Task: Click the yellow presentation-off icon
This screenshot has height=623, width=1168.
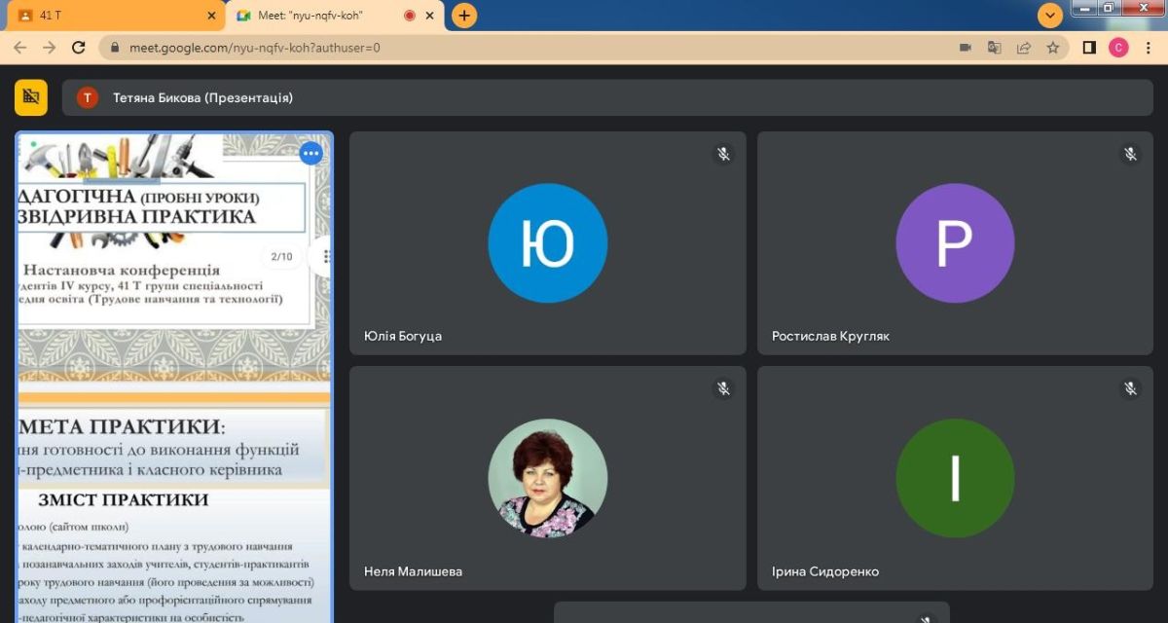Action: 31,97
